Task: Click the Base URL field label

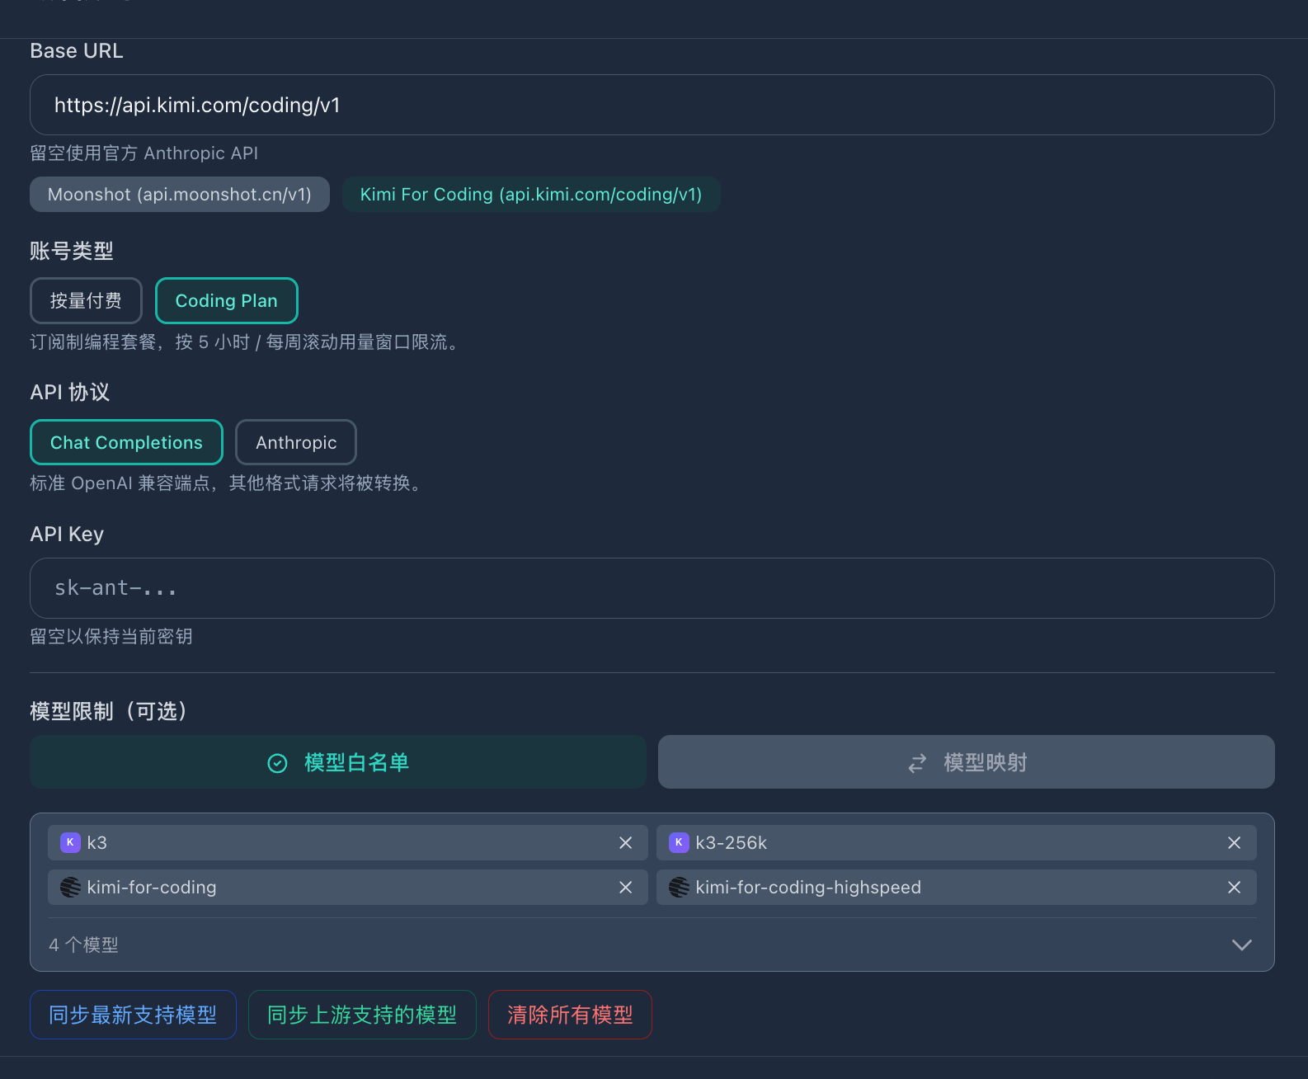Action: point(77,51)
